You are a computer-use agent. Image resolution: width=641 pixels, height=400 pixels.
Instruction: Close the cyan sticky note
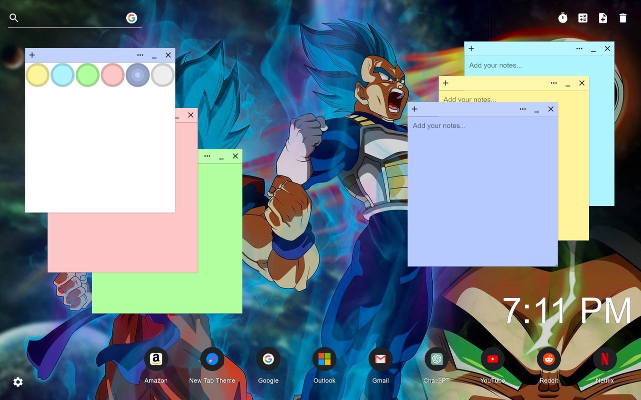pos(607,48)
